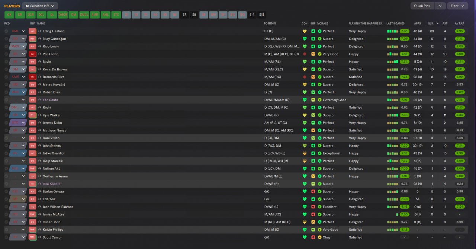Click the profile icon beside Ederson
The height and width of the screenshot is (249, 476).
(x=40, y=199)
